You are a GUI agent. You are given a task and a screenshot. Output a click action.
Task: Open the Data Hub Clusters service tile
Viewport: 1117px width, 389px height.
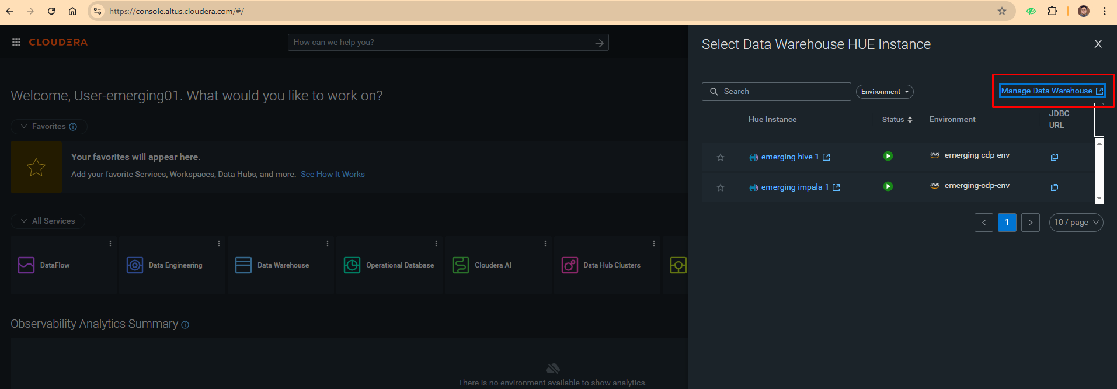click(x=607, y=265)
